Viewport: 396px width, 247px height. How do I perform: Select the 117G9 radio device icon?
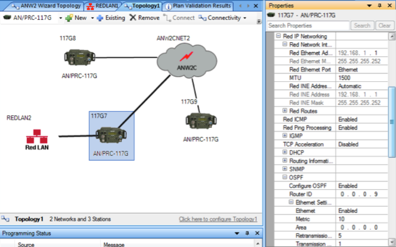[x=201, y=121]
